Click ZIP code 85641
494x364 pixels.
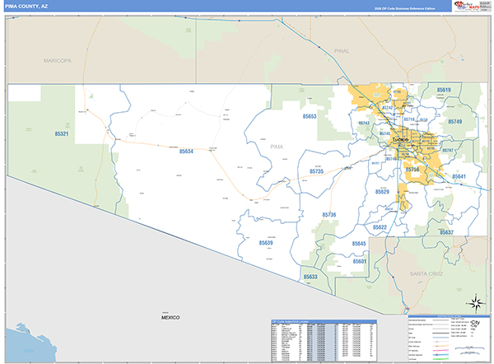pos(459,177)
